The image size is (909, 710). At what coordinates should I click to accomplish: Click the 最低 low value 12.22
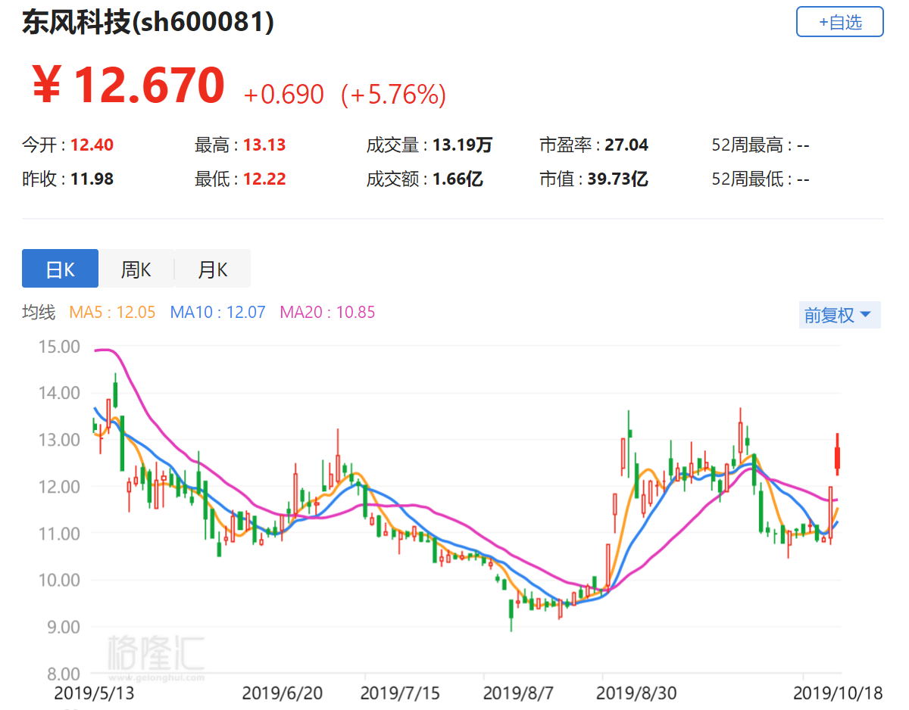[264, 179]
